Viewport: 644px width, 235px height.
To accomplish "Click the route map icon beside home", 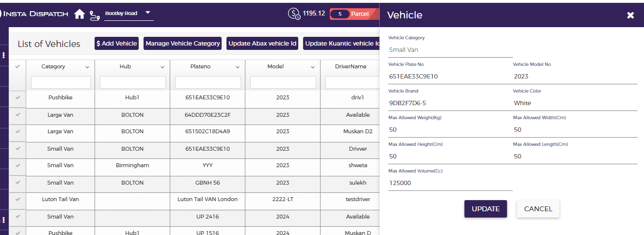I will [95, 15].
